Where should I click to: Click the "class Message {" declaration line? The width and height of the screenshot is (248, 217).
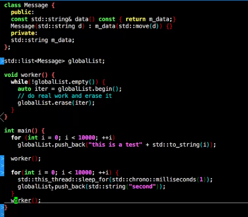coord(29,5)
